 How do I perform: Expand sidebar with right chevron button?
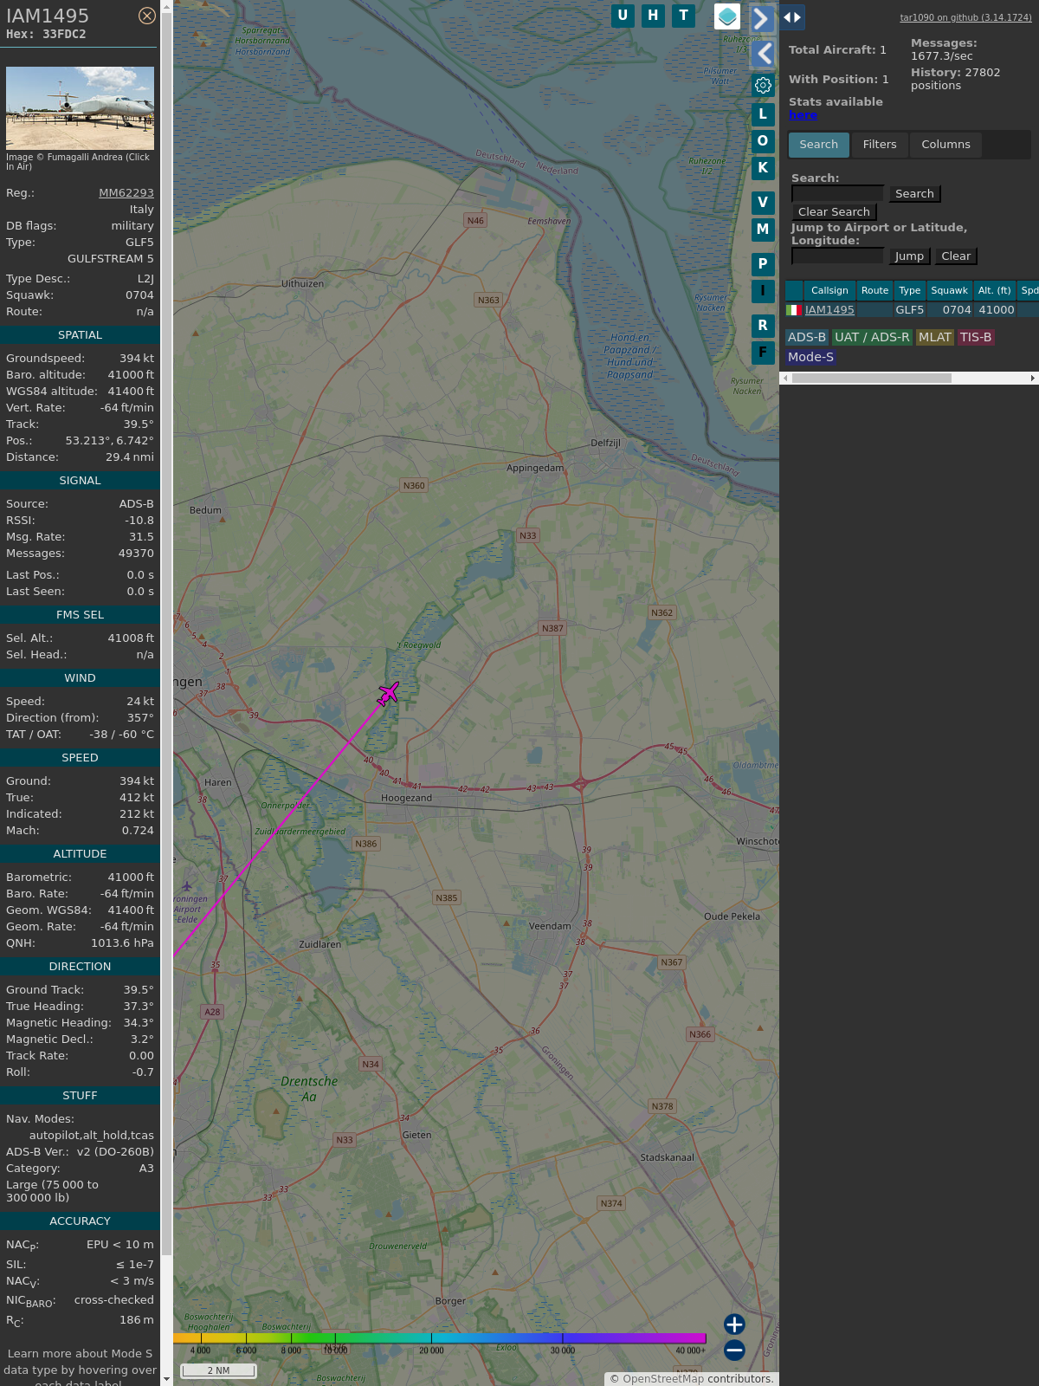761,18
